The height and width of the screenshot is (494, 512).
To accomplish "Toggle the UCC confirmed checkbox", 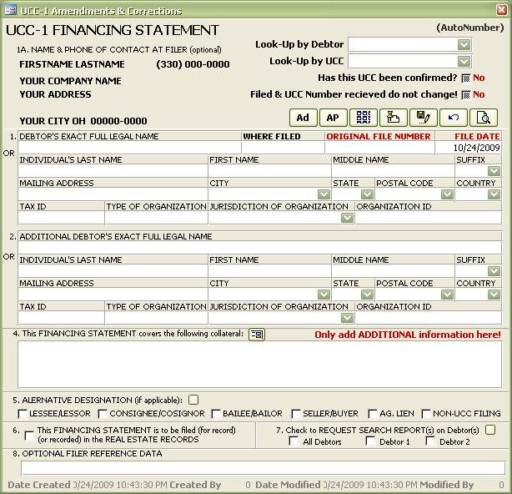I will click(465, 78).
